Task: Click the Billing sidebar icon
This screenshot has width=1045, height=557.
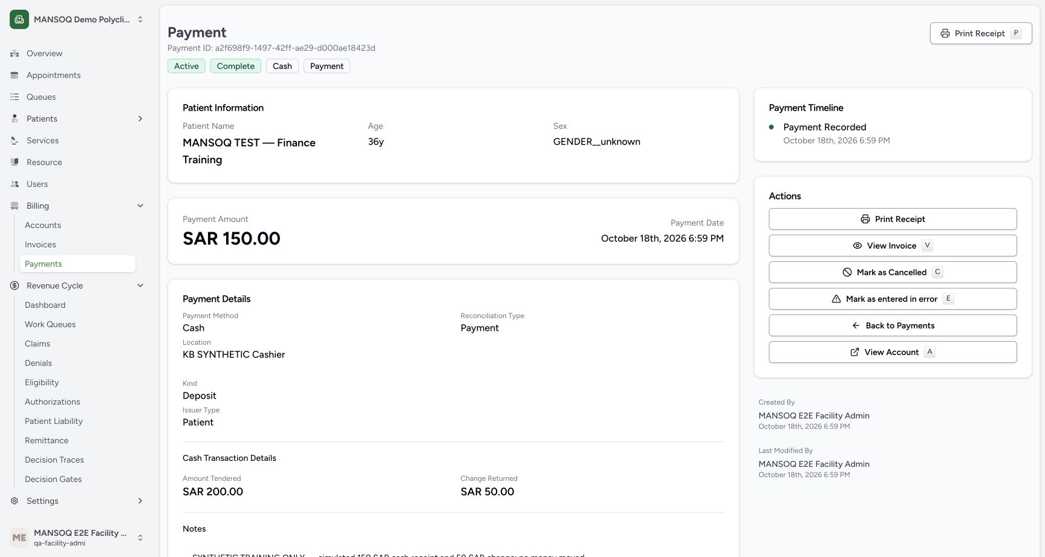Action: (15, 206)
